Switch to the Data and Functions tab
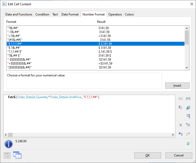 click(19, 14)
